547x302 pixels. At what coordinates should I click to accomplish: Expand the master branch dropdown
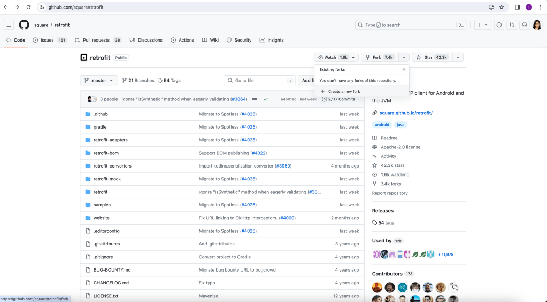click(99, 80)
